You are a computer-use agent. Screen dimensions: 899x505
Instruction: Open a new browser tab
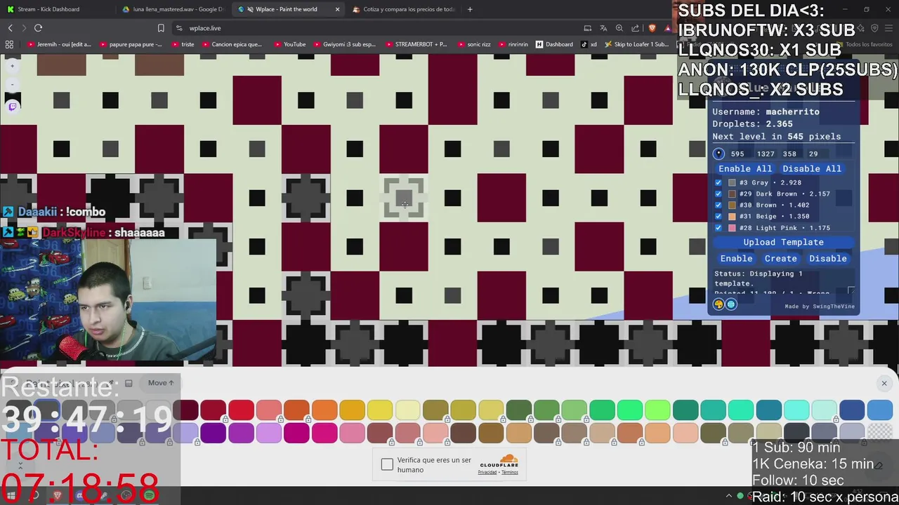pyautogui.click(x=470, y=9)
